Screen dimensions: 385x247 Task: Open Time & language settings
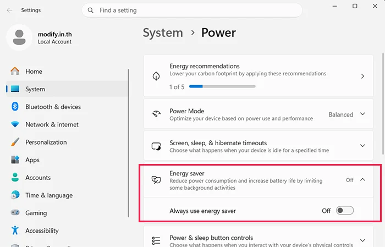pyautogui.click(x=67, y=195)
